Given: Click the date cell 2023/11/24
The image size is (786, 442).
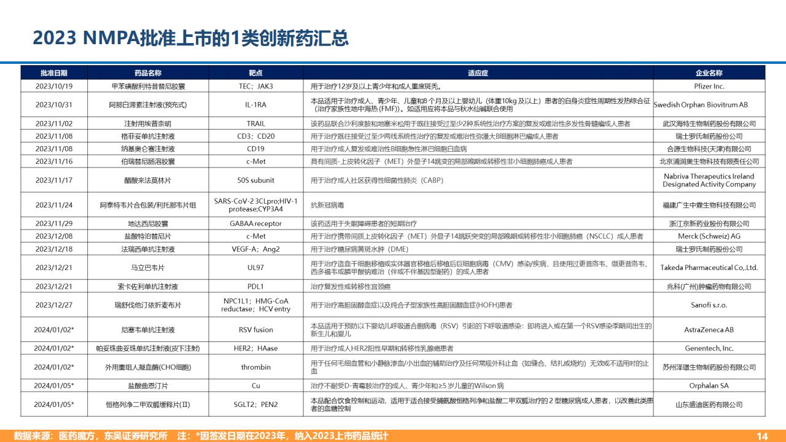Looking at the screenshot, I should pos(54,205).
